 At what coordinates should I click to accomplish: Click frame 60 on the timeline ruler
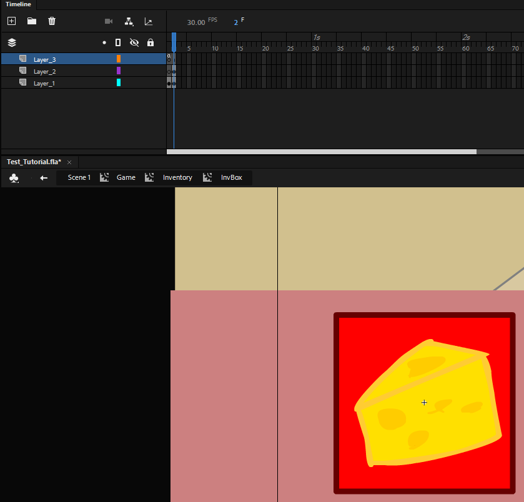[x=465, y=49]
